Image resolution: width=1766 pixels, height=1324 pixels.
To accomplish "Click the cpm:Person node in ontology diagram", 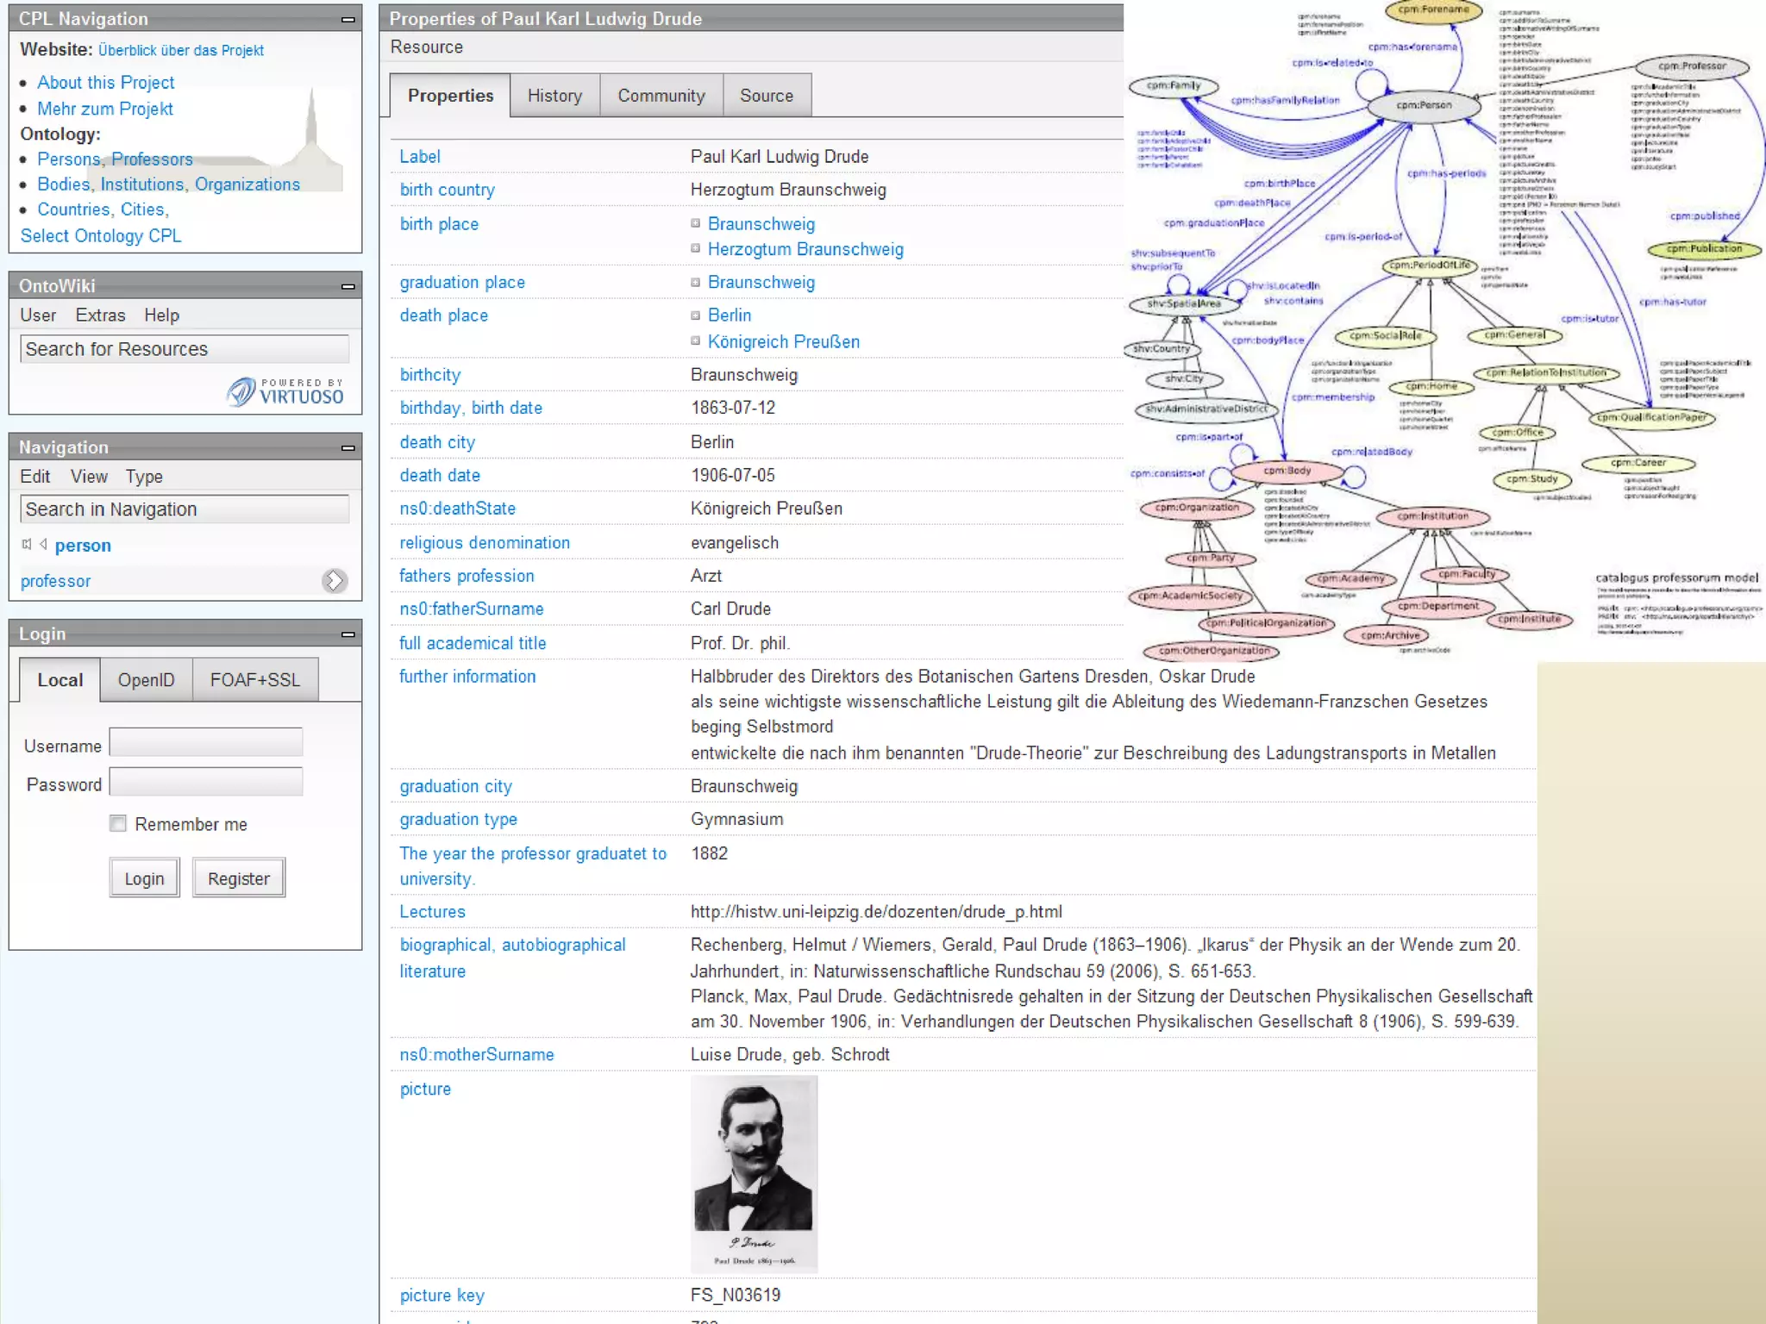I will click(1424, 105).
